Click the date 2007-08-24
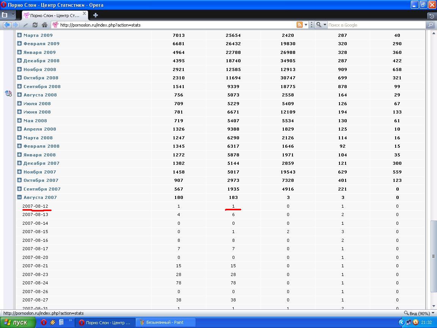437x328 pixels. pos(35,283)
